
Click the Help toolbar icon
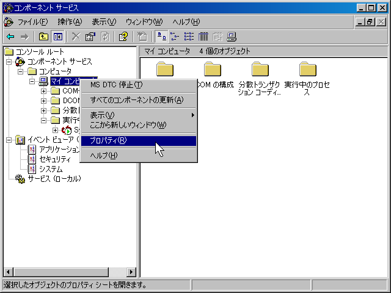click(123, 37)
